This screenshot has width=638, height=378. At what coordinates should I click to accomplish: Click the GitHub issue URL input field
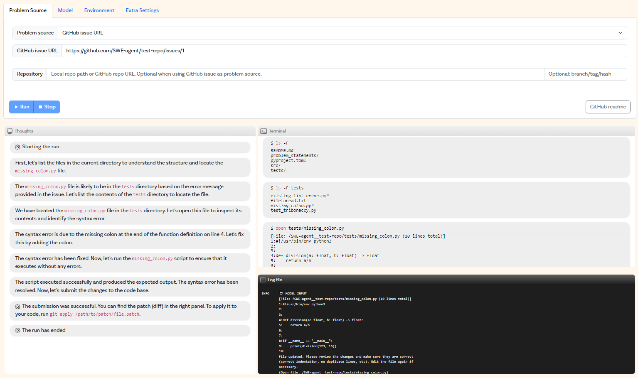click(344, 51)
